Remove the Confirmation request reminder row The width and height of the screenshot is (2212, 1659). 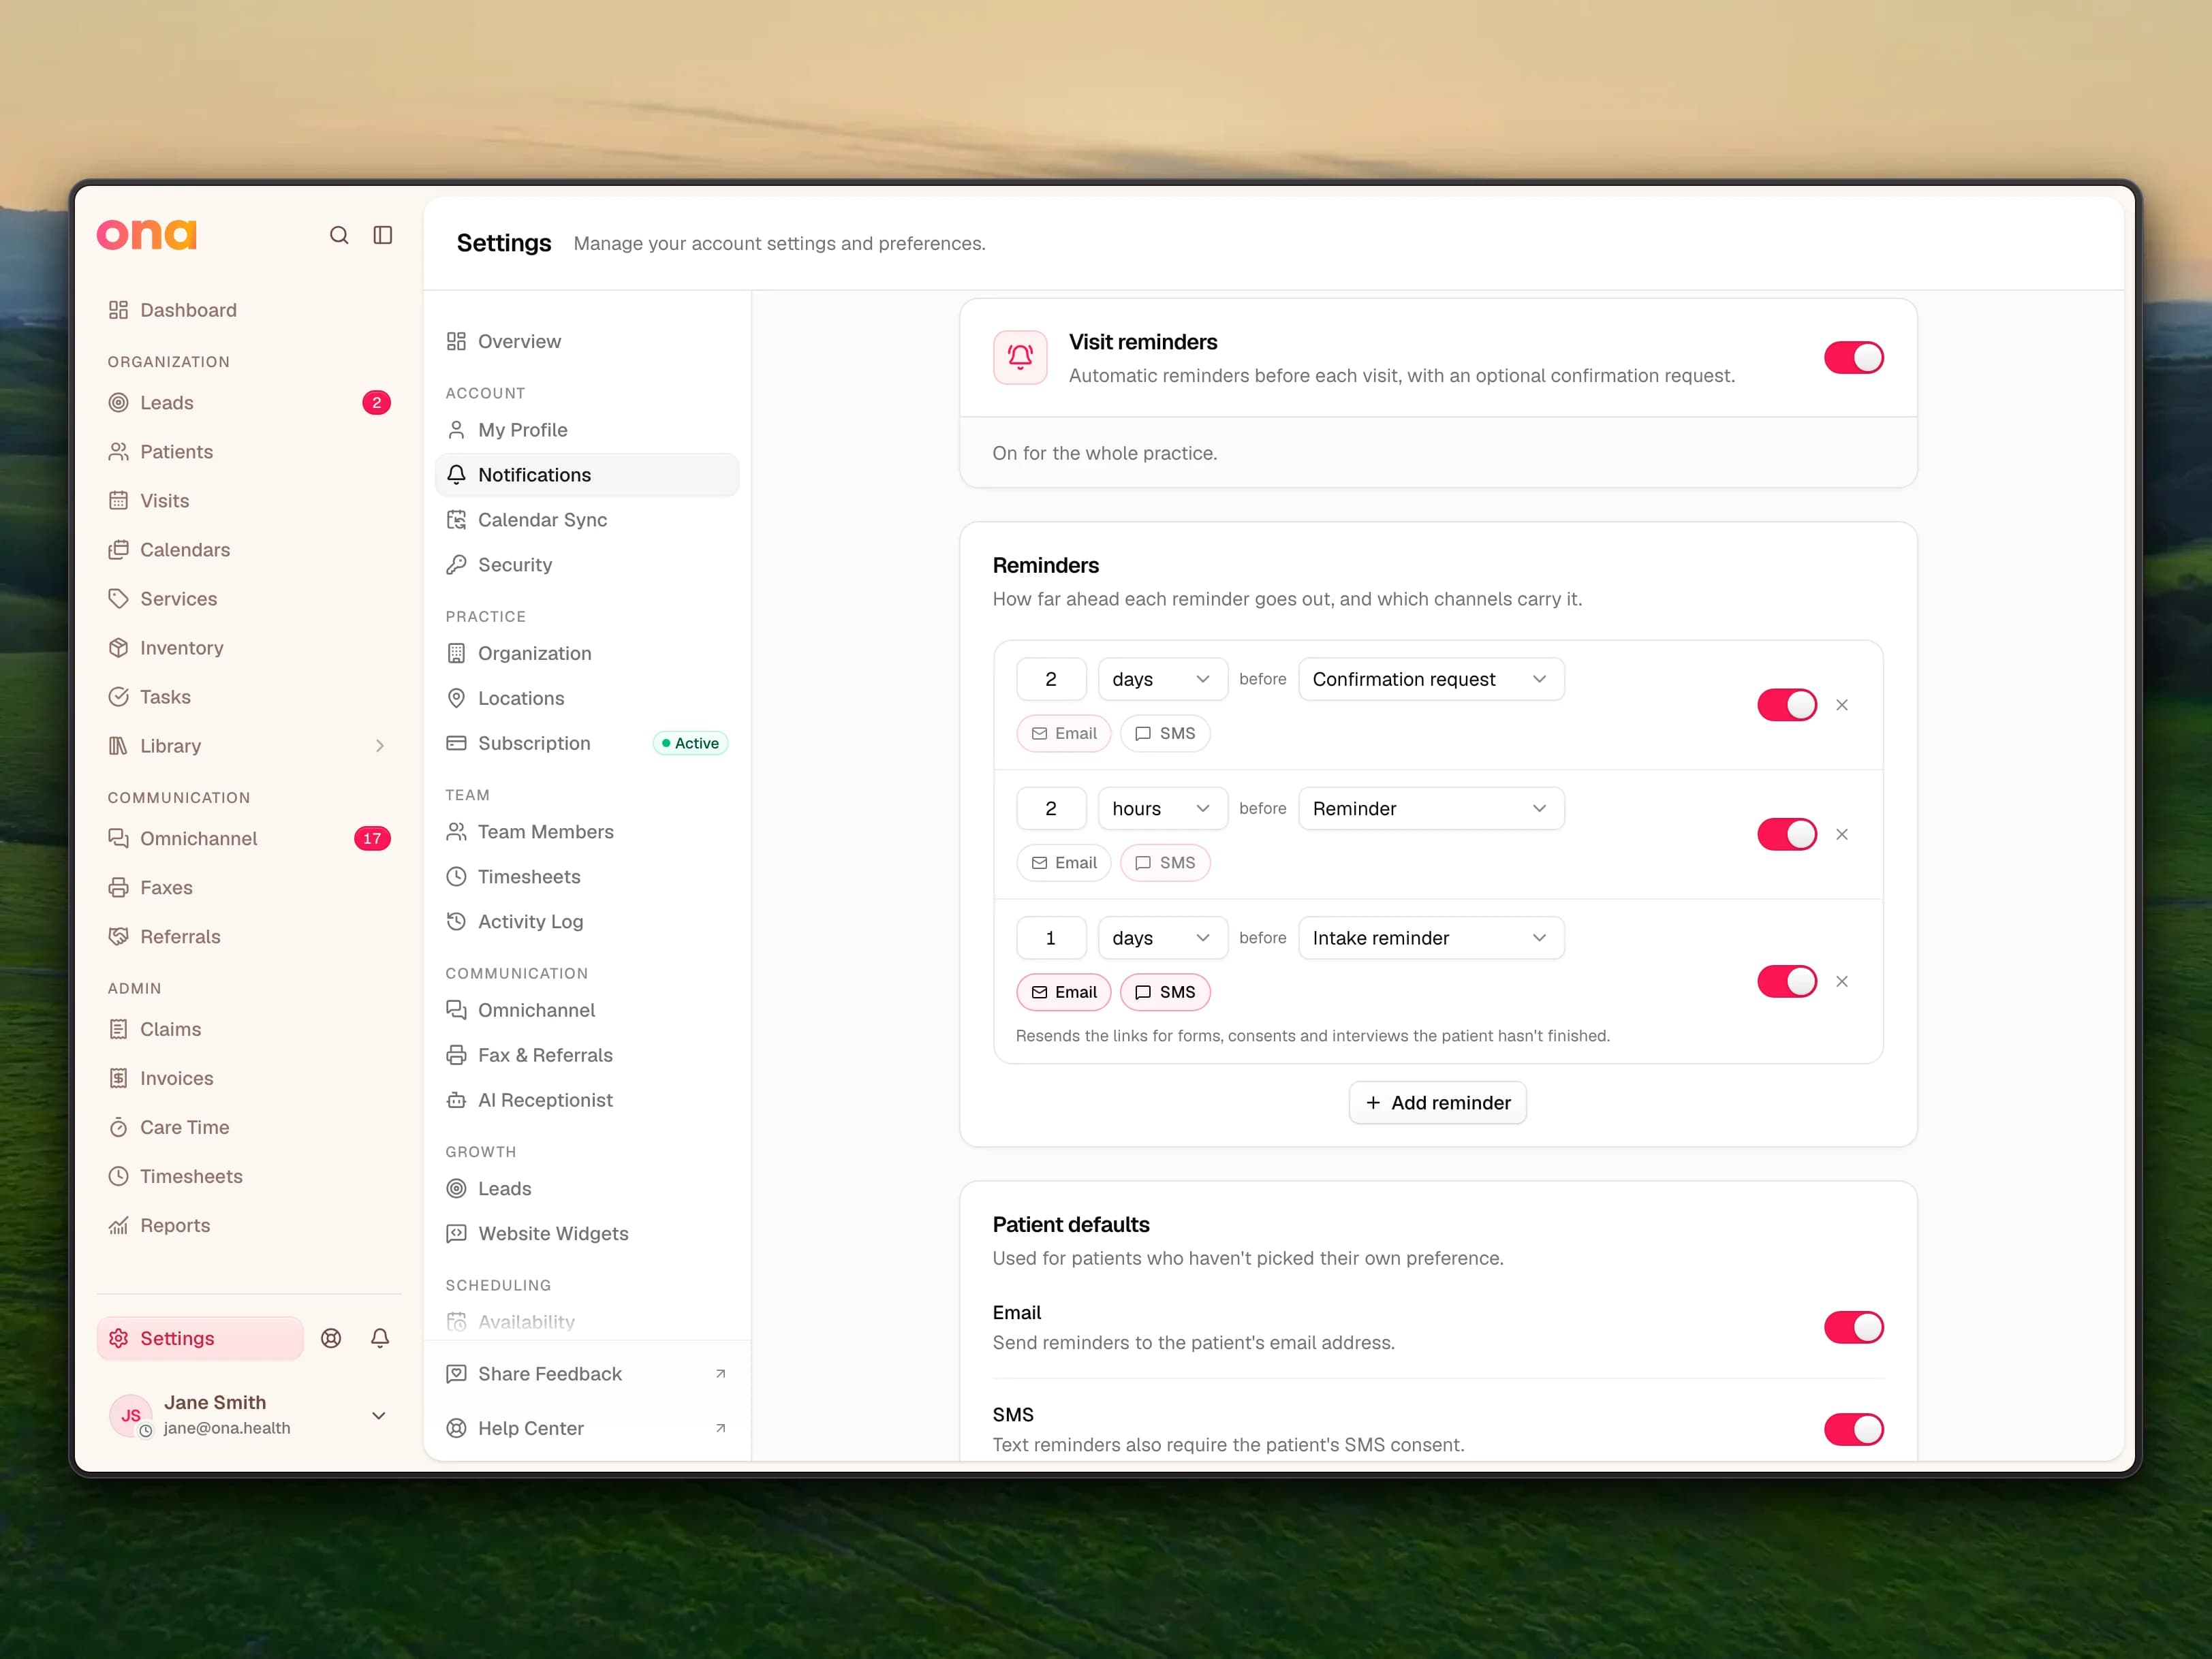1842,705
